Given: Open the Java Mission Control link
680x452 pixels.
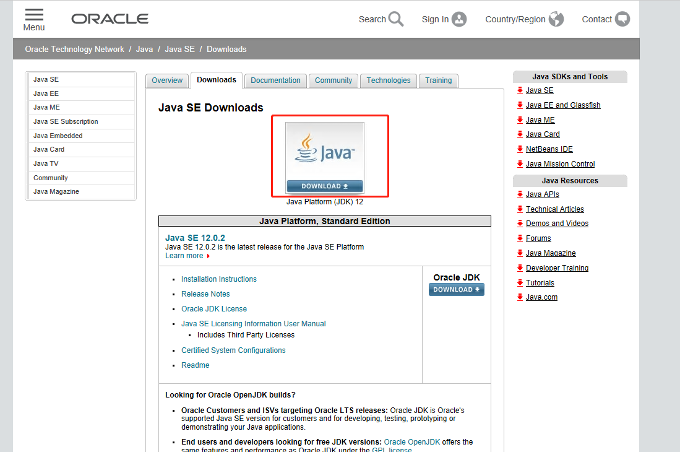Looking at the screenshot, I should tap(561, 164).
